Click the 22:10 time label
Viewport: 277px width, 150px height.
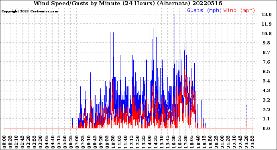coord(234,142)
